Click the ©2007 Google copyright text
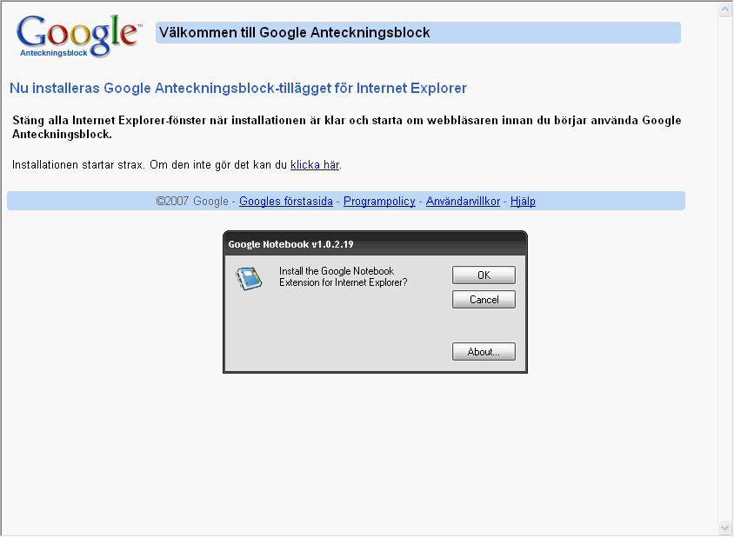 [x=192, y=201]
